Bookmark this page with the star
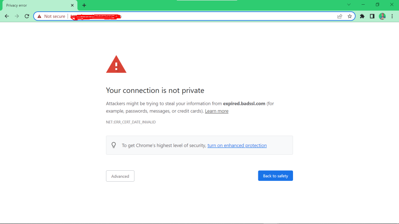The height and width of the screenshot is (224, 399). click(x=350, y=16)
